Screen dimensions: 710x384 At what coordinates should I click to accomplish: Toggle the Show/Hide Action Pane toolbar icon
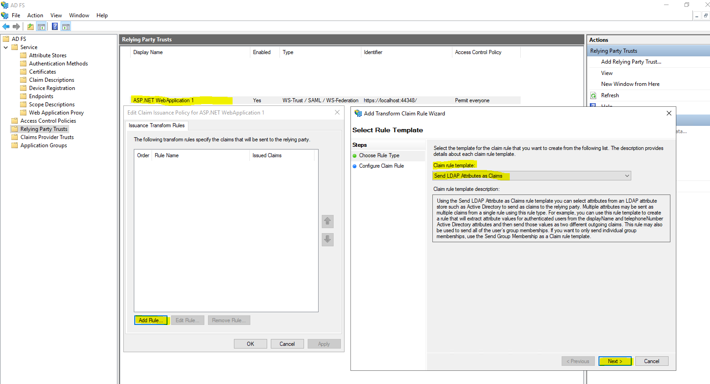tap(66, 26)
